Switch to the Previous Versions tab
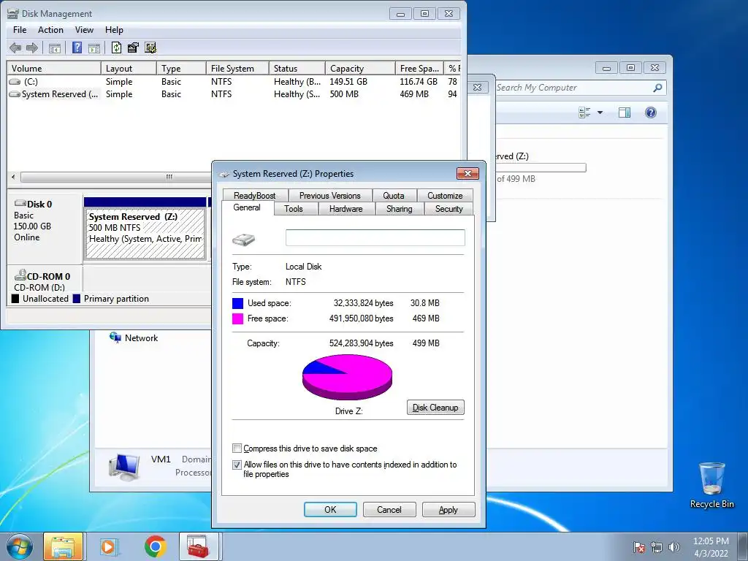748x561 pixels. click(x=329, y=196)
